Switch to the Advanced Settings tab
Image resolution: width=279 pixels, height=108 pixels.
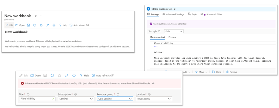pyautogui.click(x=173, y=14)
